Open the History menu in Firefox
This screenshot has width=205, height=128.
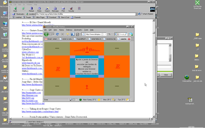[x=61, y=30]
